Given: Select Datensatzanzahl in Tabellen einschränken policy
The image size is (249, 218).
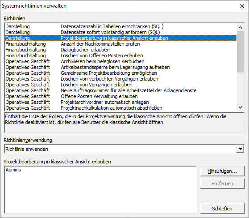Looking at the screenshot, I should 120,26.
